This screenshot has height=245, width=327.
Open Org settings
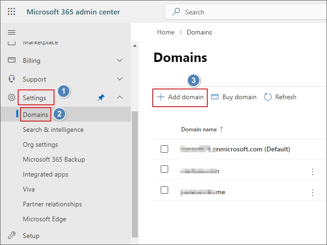(x=41, y=144)
